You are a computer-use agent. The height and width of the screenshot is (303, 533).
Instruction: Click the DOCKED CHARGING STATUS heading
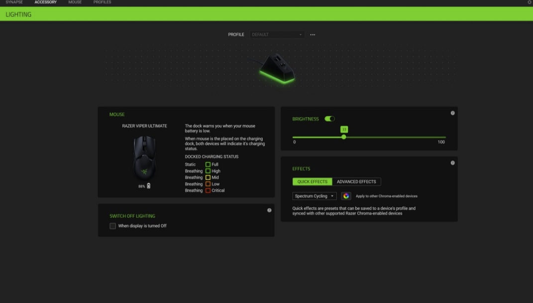[x=212, y=156]
